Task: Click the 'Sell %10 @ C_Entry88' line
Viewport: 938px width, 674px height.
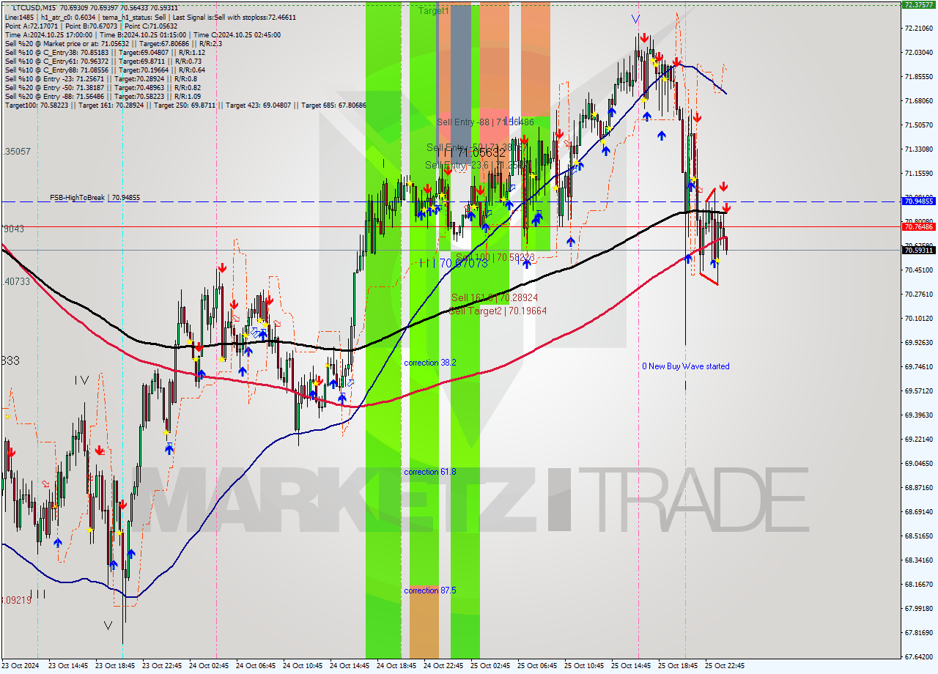Action: pyautogui.click(x=105, y=70)
